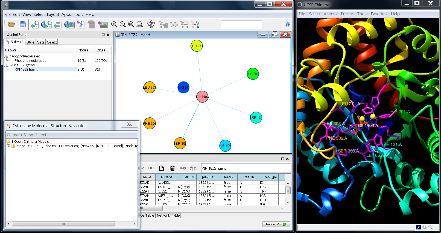Click the DII 1403 pink node

[202, 97]
